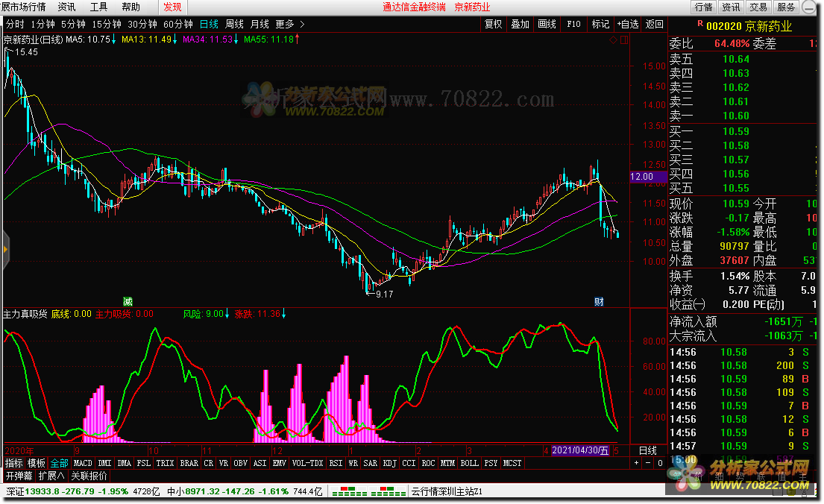Select the MCST indicator tab
This screenshot has width=824, height=504.
coord(512,463)
